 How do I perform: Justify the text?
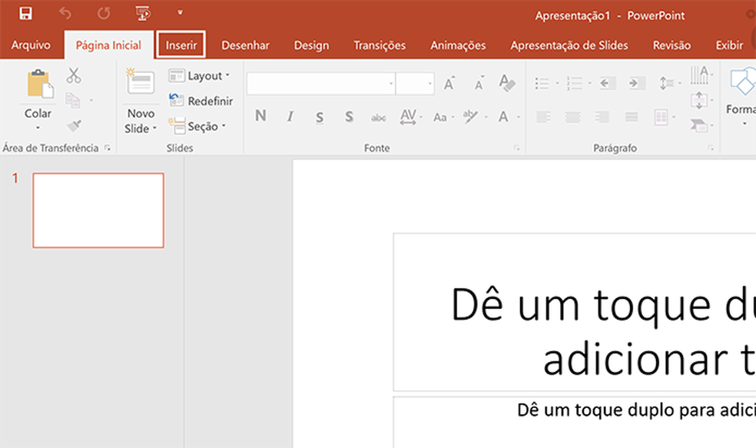tap(632, 117)
